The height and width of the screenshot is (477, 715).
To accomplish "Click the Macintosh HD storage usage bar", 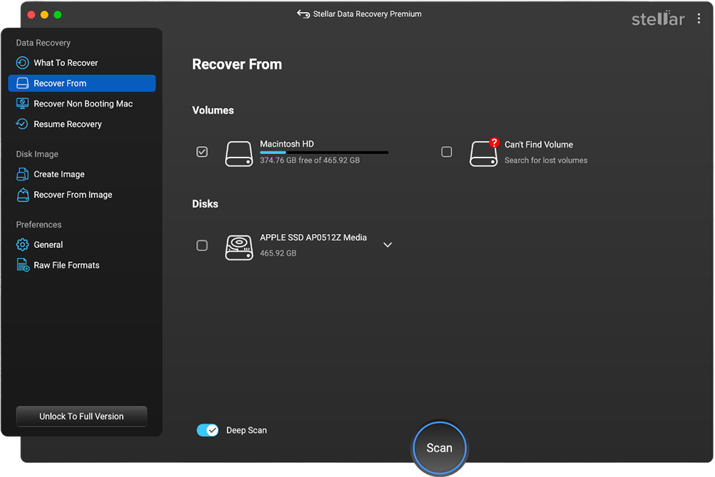I will pos(324,153).
